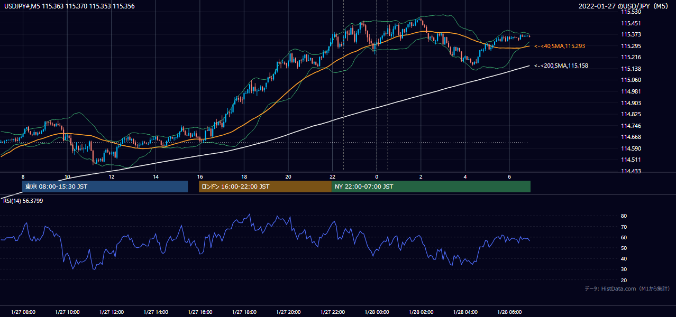Viewport: 676px width, 317px height.
Task: Click RSI scale value 60
Action: 624,237
